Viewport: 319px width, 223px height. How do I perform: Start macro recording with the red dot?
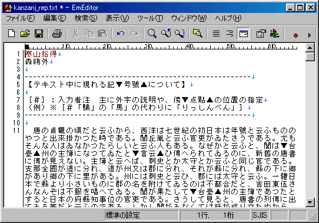point(295,35)
